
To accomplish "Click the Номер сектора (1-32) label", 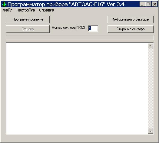I will point(68,28).
